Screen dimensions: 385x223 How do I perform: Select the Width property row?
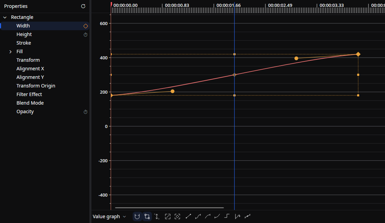coord(44,26)
